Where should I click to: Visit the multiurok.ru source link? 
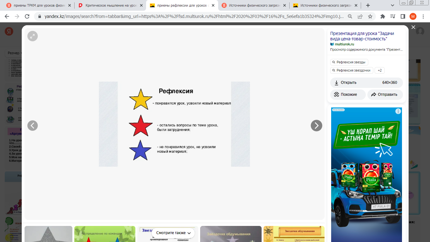(344, 44)
